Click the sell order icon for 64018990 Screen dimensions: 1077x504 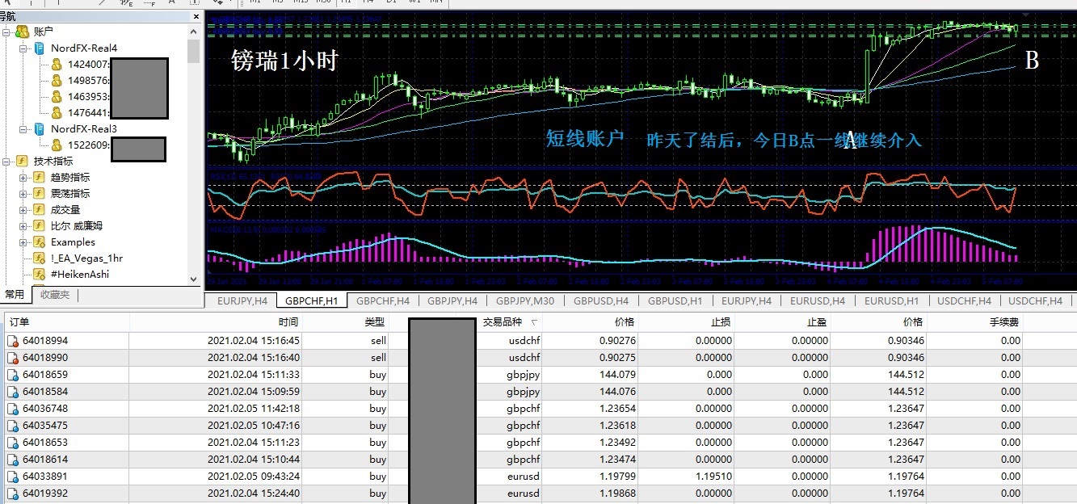12,358
